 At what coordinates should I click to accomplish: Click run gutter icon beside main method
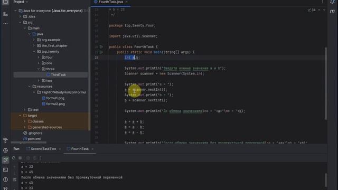pos(101,52)
